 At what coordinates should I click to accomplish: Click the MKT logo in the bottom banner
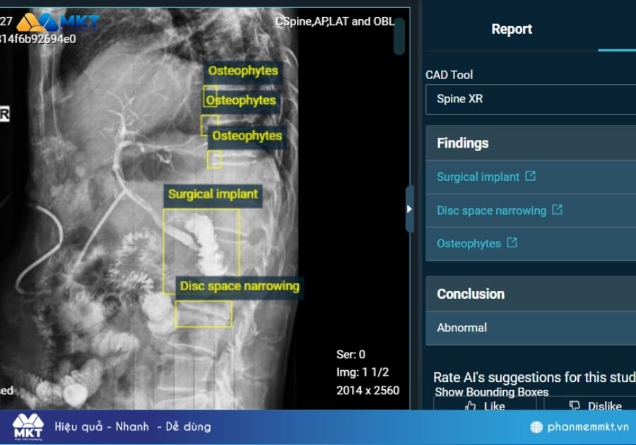28,427
